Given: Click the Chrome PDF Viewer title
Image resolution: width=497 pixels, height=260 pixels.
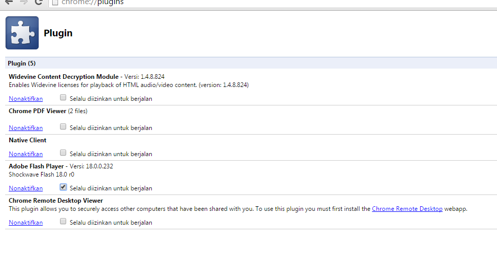Looking at the screenshot, I should (x=37, y=111).
